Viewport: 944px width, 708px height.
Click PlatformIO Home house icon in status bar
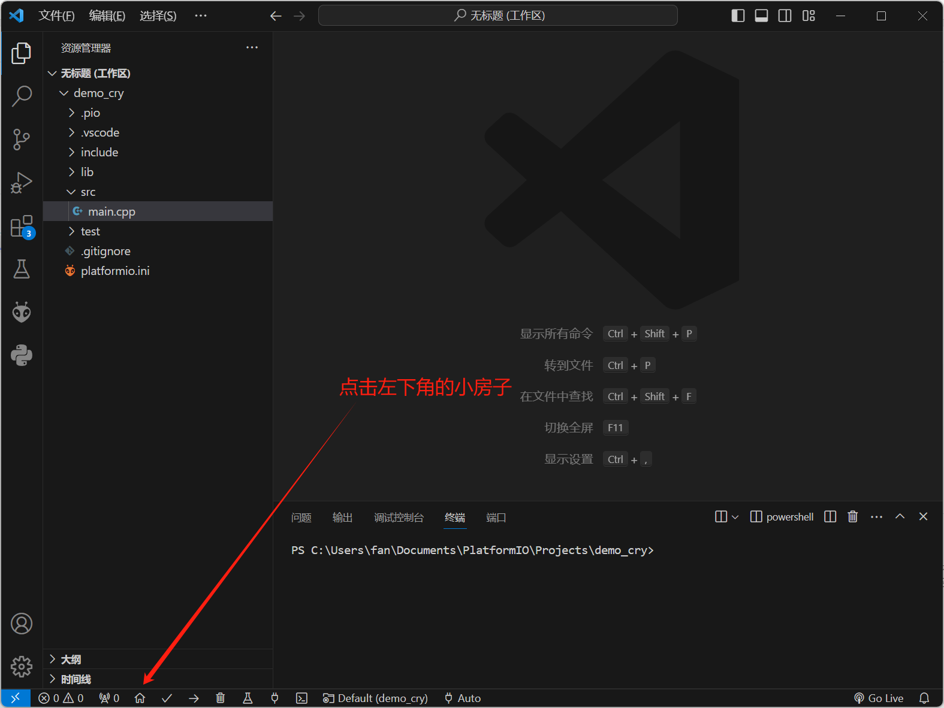point(140,698)
